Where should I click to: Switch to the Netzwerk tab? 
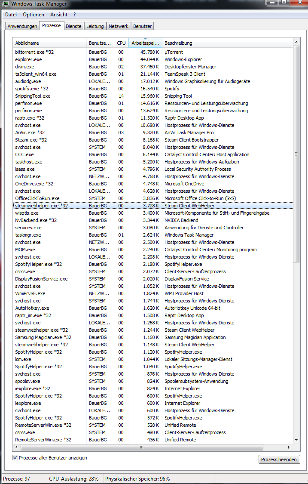coord(119,26)
